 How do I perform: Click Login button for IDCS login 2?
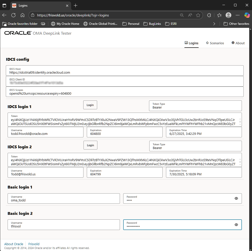click(91, 145)
